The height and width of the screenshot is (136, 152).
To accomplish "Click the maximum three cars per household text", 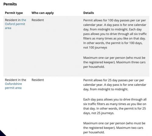I will (x=114, y=62).
